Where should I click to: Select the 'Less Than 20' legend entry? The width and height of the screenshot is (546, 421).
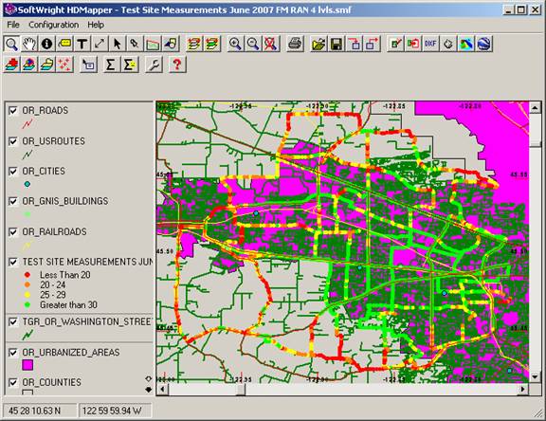point(65,275)
